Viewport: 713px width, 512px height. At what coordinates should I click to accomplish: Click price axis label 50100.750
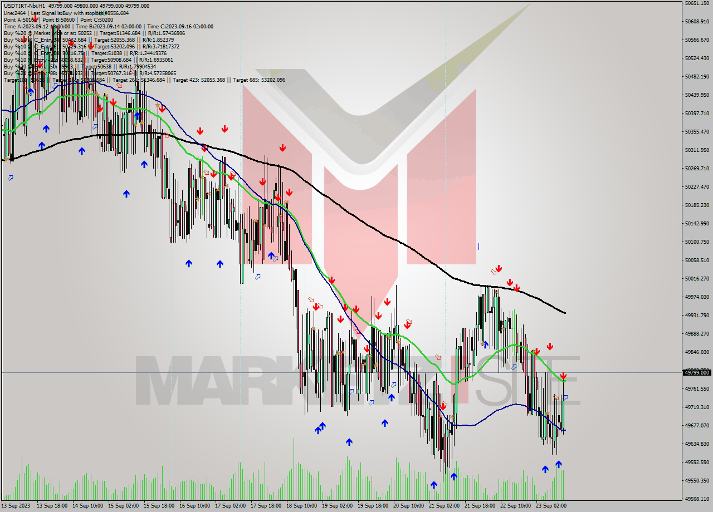coord(697,242)
